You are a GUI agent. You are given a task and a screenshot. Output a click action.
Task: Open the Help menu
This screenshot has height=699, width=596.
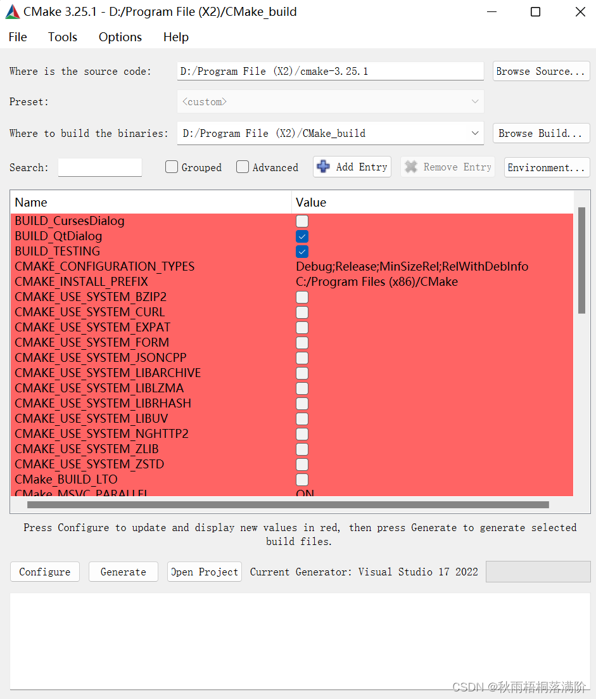point(176,37)
